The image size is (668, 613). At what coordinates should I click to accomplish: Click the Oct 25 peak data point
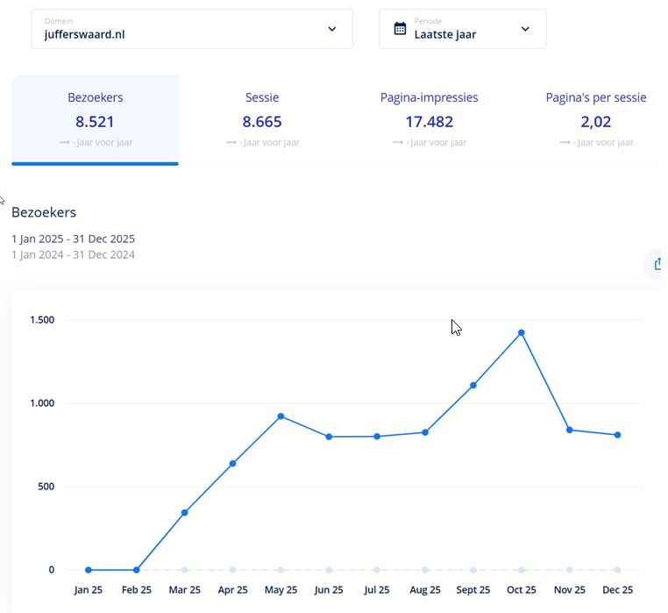522,332
